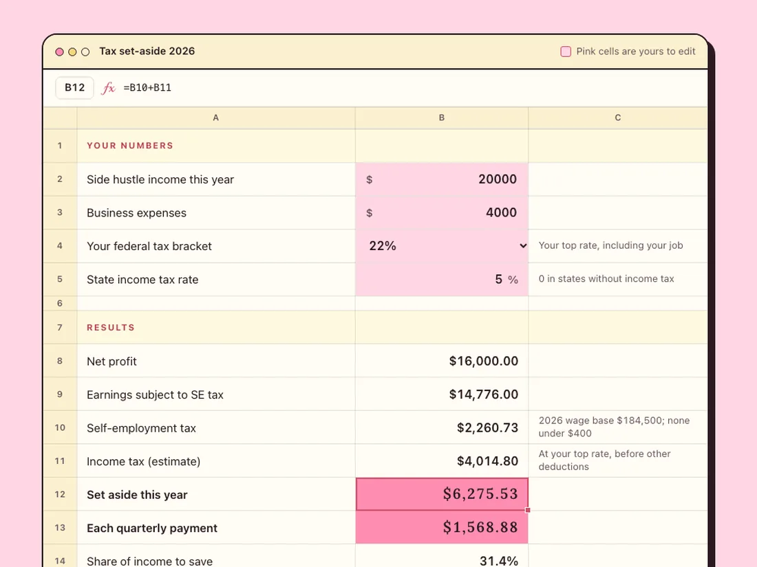Select Net profit value $16,000.00
Viewport: 757px width, 567px height.
tap(442, 361)
